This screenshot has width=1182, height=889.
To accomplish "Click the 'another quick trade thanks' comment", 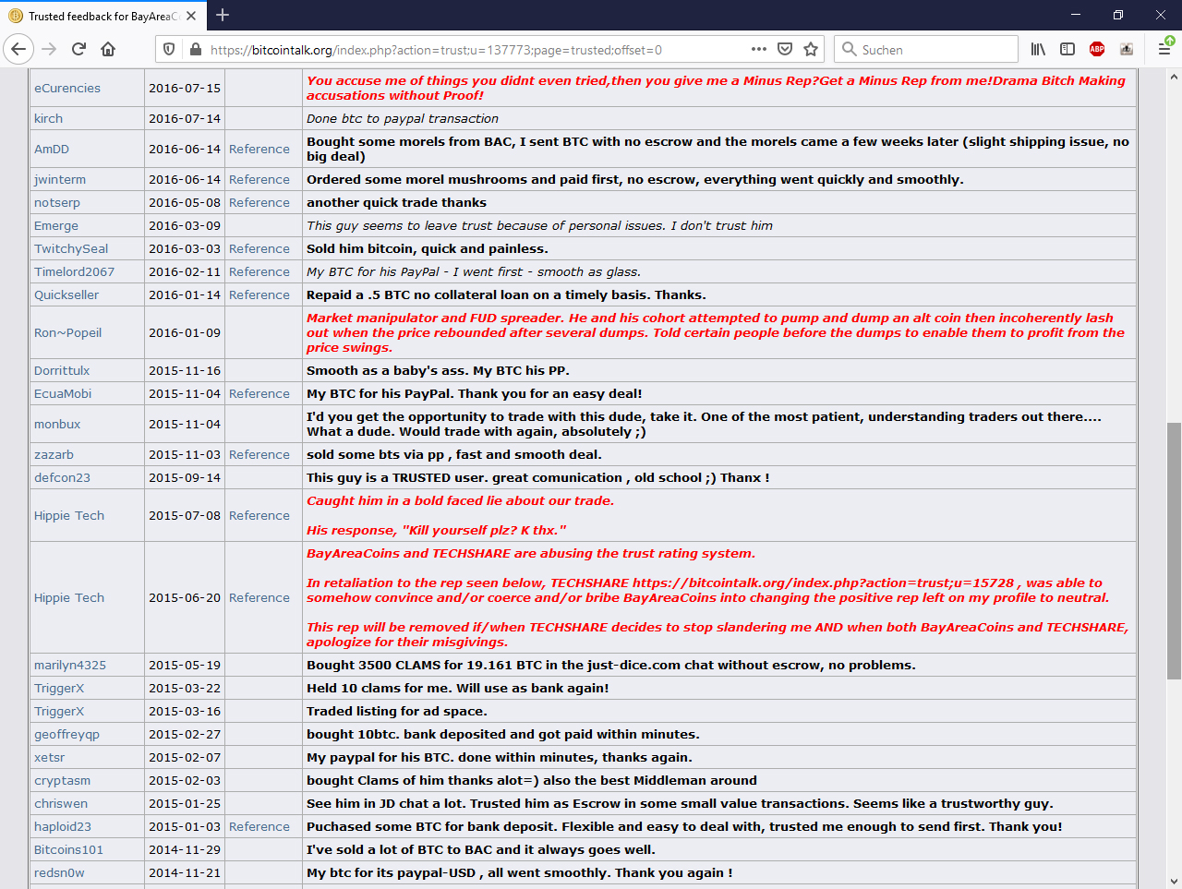I will (x=396, y=202).
